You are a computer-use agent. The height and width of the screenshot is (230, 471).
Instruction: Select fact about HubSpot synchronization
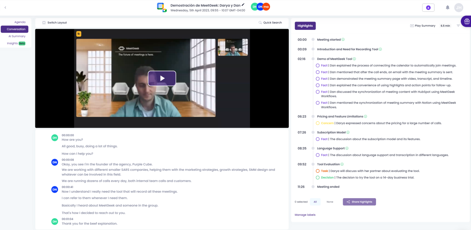pyautogui.click(x=318, y=92)
